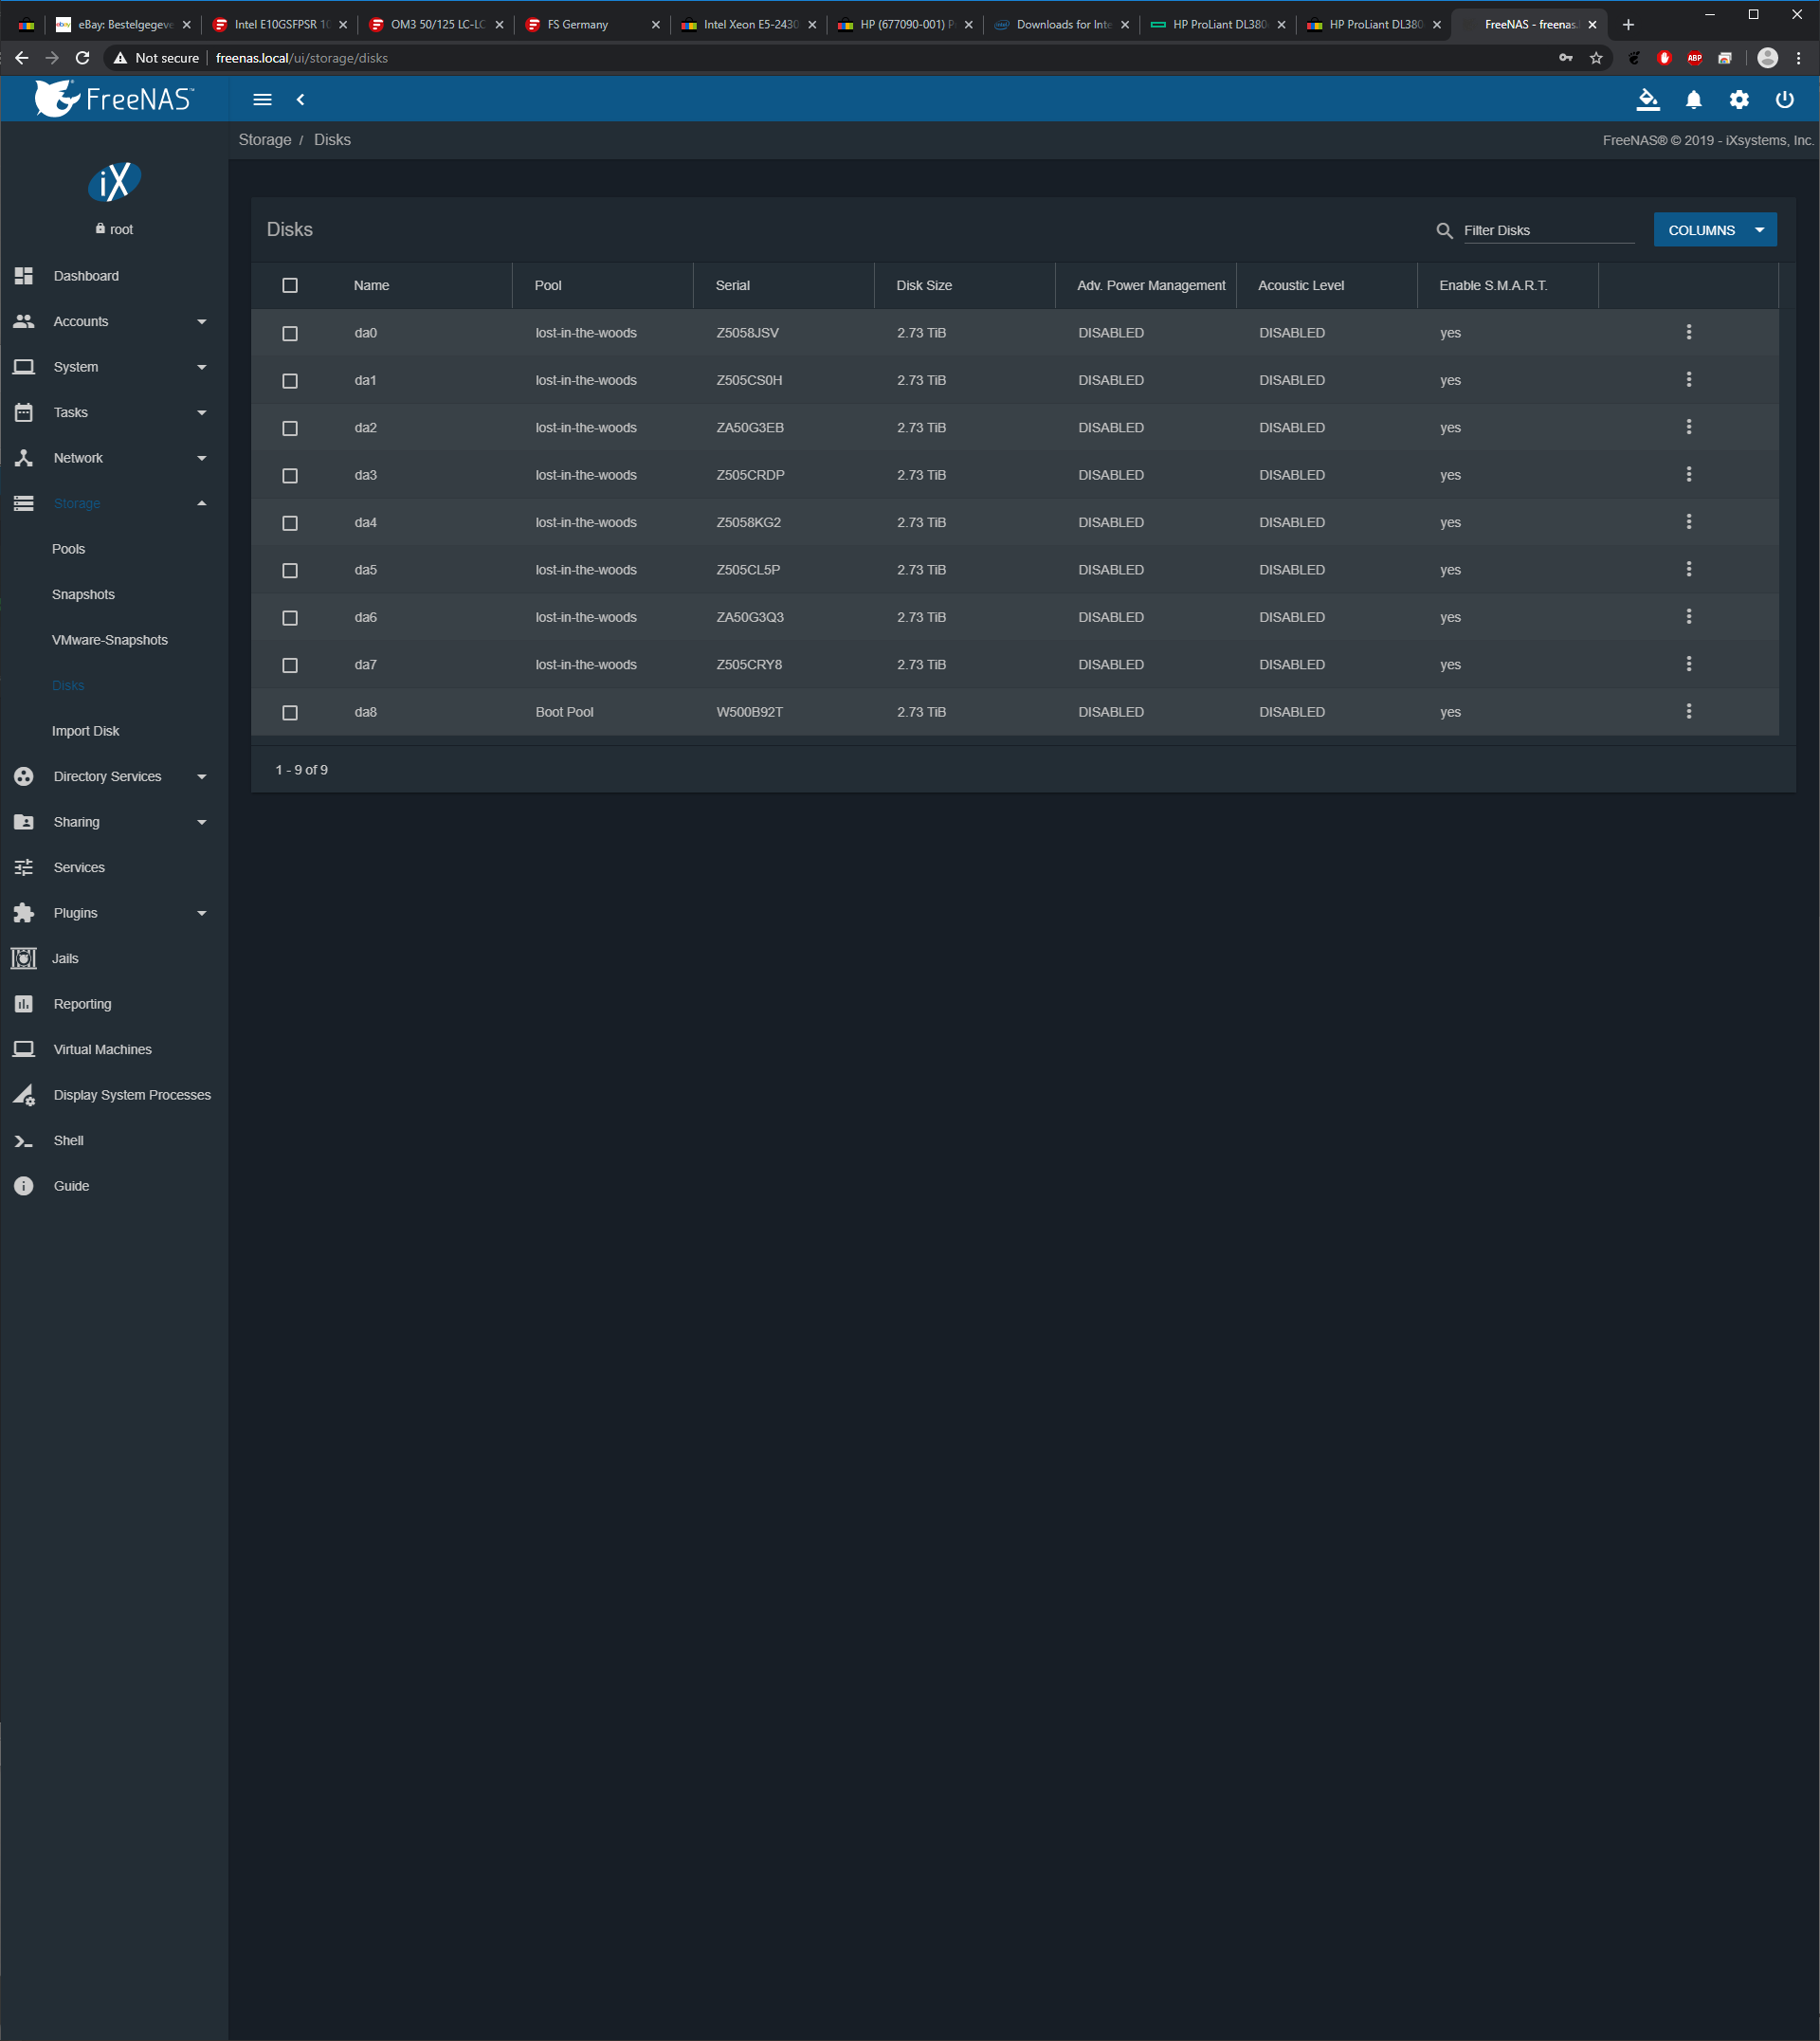Click the Dashboard sidebar icon
Screen dimensions: 1820x2041
click(x=24, y=276)
